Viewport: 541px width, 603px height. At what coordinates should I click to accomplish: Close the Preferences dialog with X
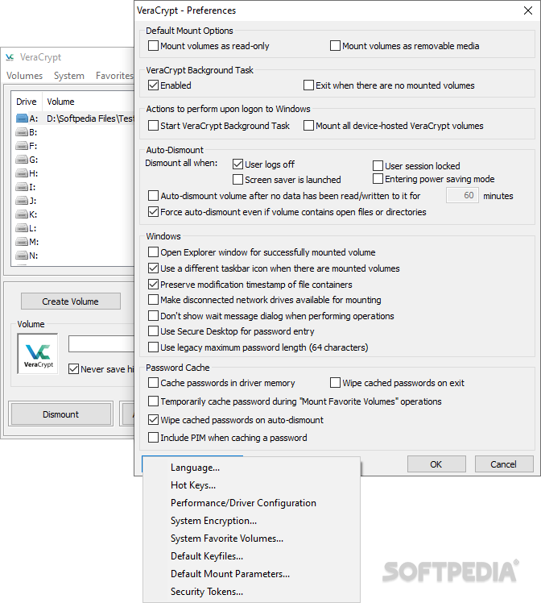528,10
